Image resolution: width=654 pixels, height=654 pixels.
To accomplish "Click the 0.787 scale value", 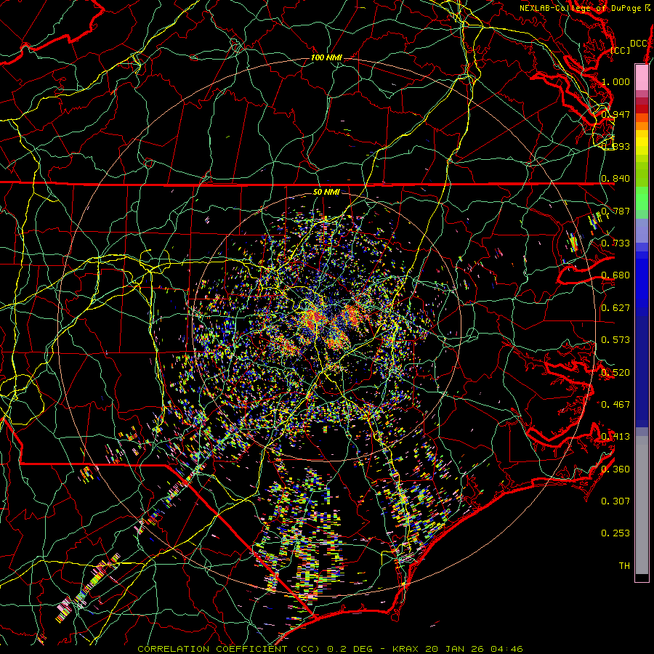I will 615,211.
